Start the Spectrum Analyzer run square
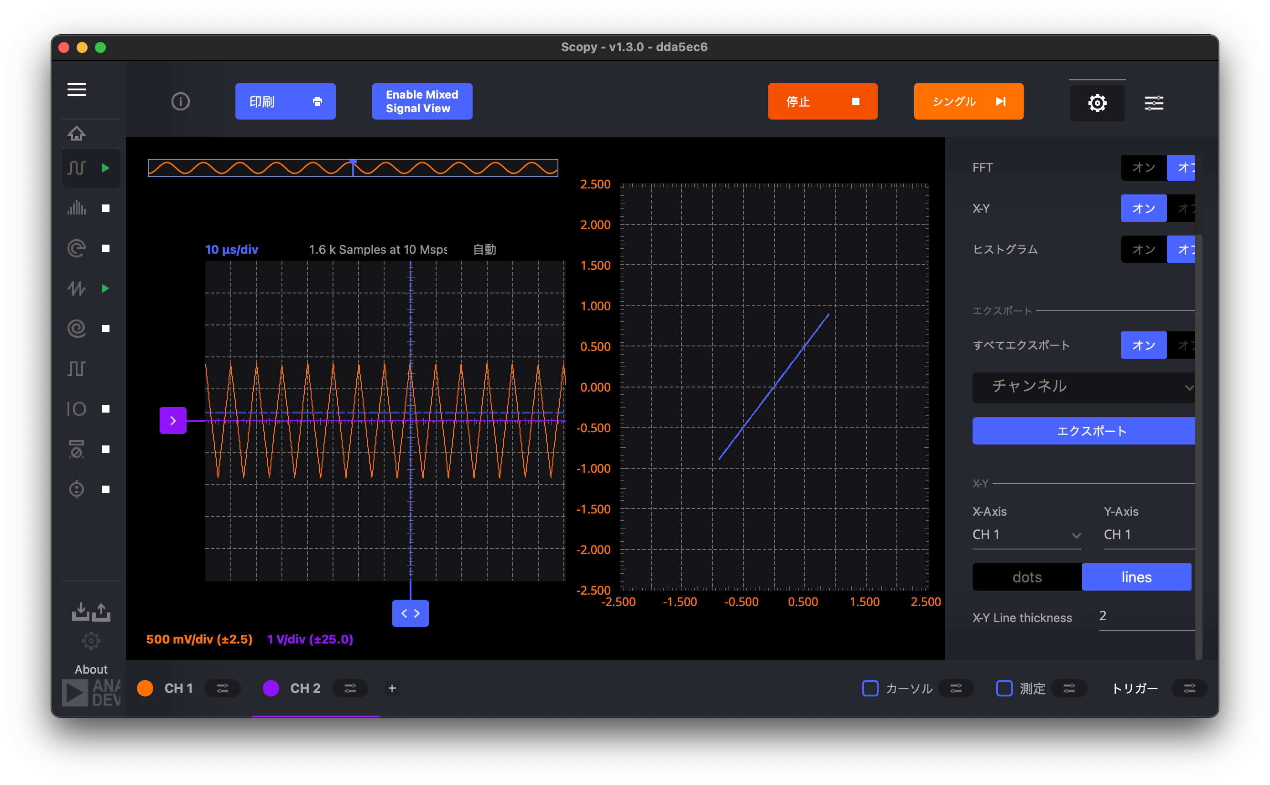The image size is (1270, 785). [105, 208]
